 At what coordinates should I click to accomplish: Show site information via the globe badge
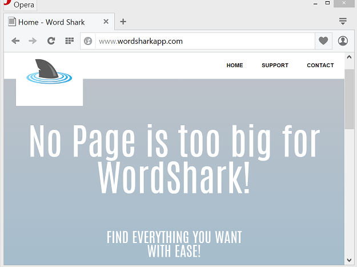click(88, 41)
